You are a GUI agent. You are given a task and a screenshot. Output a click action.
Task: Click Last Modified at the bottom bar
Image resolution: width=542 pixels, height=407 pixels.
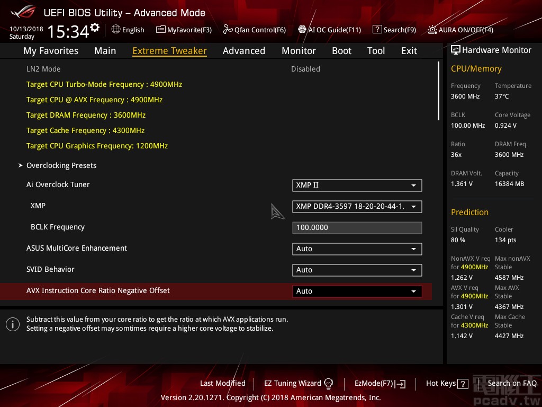tap(222, 383)
